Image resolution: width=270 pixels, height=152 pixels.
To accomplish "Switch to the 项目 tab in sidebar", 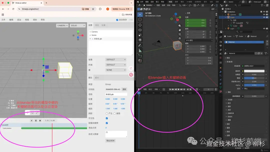I will pos(97,25).
